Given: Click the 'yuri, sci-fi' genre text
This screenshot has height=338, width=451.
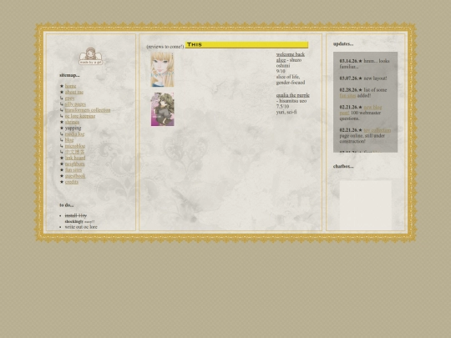Looking at the screenshot, I should [286, 112].
